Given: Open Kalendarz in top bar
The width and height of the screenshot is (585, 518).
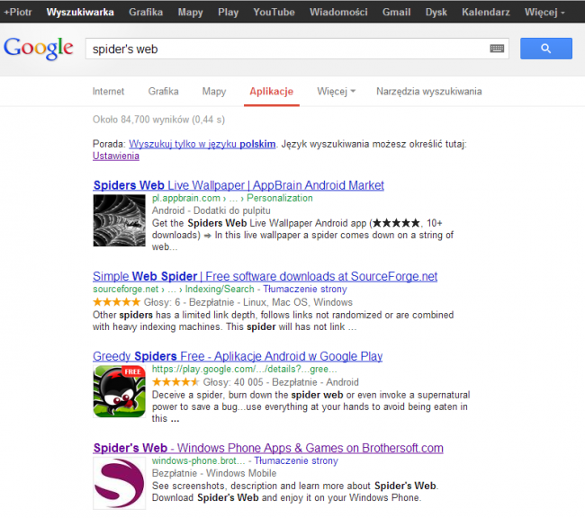Looking at the screenshot, I should [x=486, y=12].
